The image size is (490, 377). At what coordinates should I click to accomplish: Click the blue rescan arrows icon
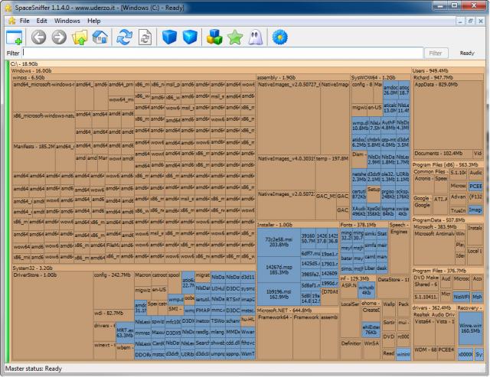(124, 37)
